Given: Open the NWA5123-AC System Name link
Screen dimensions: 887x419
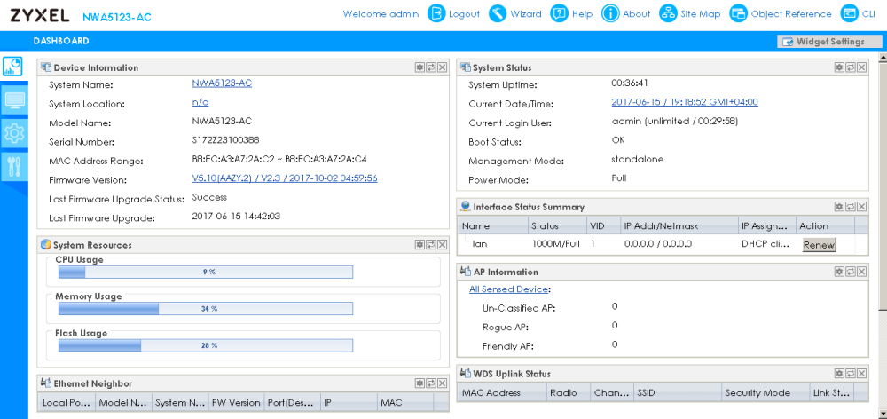Looking at the screenshot, I should tap(222, 83).
